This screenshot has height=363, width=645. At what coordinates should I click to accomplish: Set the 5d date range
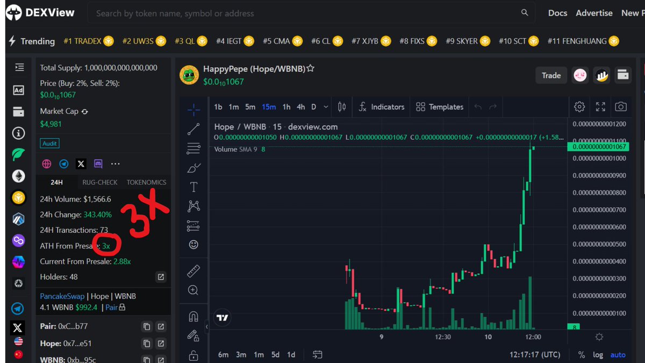click(275, 354)
